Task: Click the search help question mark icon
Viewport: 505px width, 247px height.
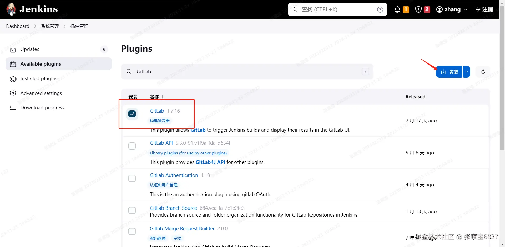Action: pos(380,10)
